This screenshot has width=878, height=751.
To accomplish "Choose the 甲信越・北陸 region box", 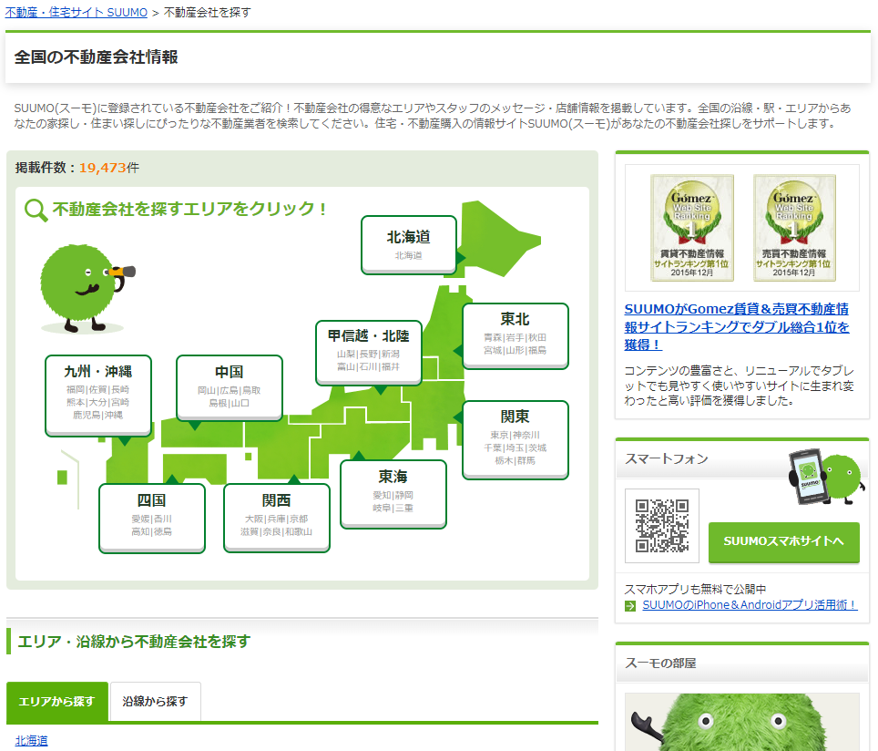I will [x=369, y=353].
